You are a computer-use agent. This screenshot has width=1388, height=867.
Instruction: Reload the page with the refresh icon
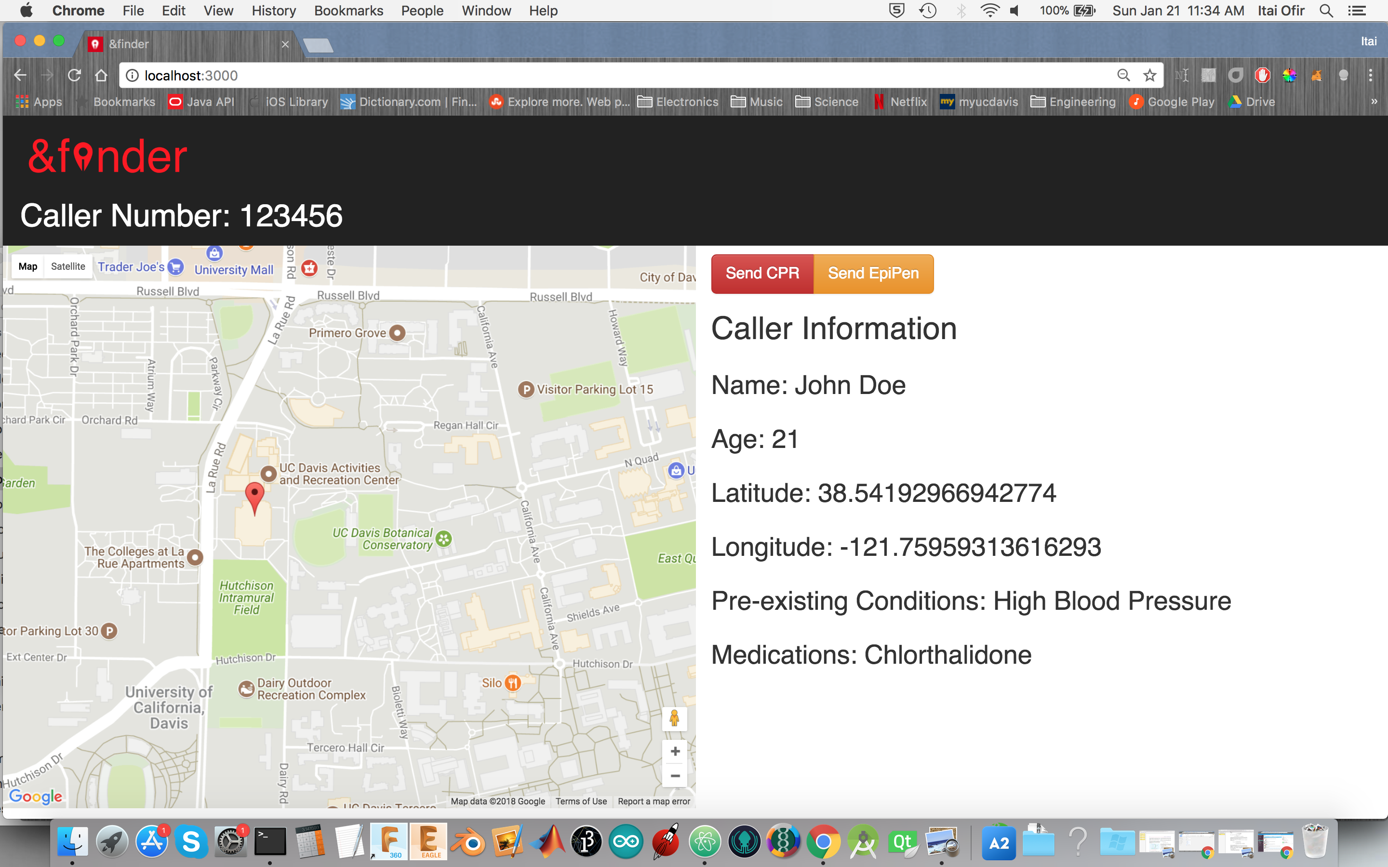(x=74, y=75)
